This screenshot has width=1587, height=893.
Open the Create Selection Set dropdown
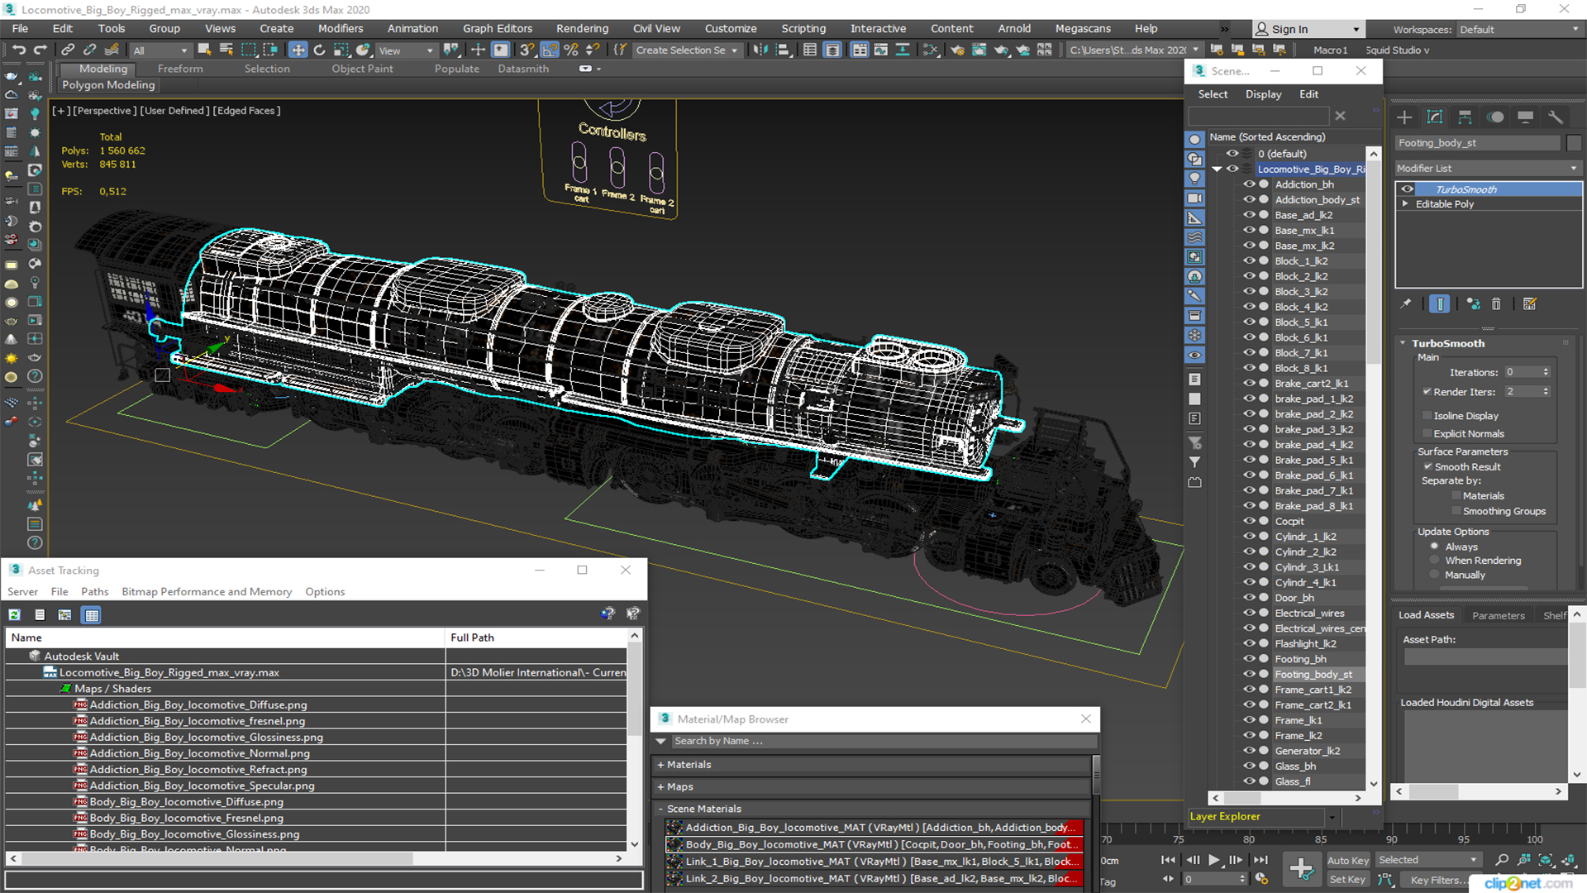click(x=687, y=50)
